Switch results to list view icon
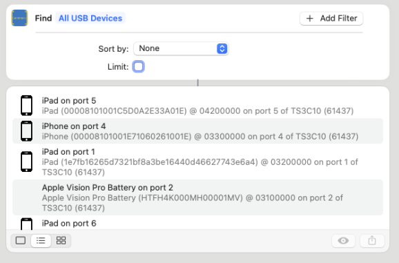Screen dimensions: 399x263 (41, 240)
